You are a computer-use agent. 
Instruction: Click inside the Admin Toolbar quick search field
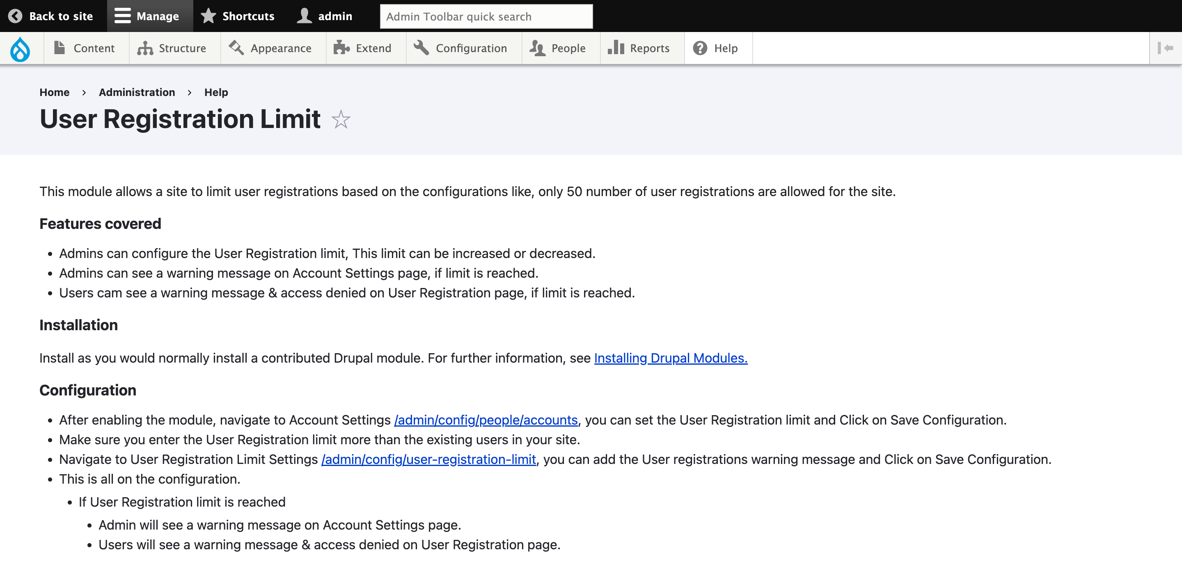coord(486,16)
